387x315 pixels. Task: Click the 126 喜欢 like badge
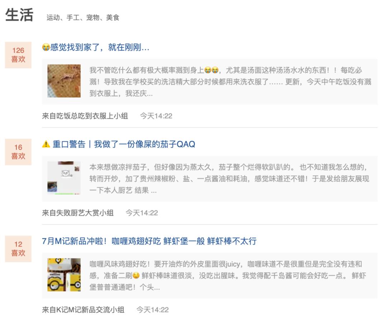18,55
